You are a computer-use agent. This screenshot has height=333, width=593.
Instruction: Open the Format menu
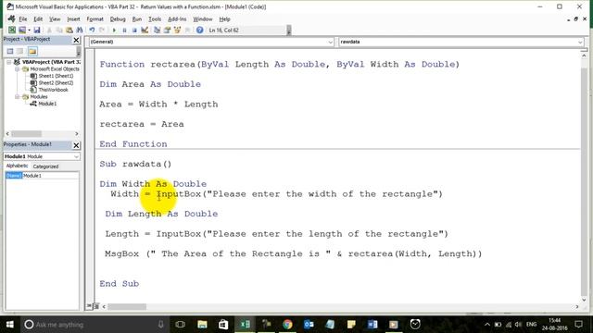tap(95, 18)
